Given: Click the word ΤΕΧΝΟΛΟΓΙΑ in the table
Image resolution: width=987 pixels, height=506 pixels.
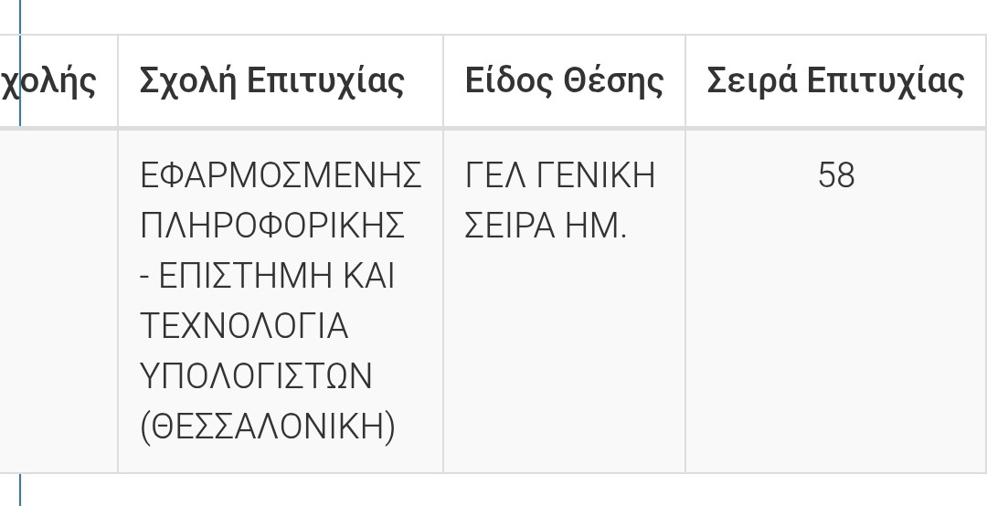Looking at the screenshot, I should [x=244, y=326].
